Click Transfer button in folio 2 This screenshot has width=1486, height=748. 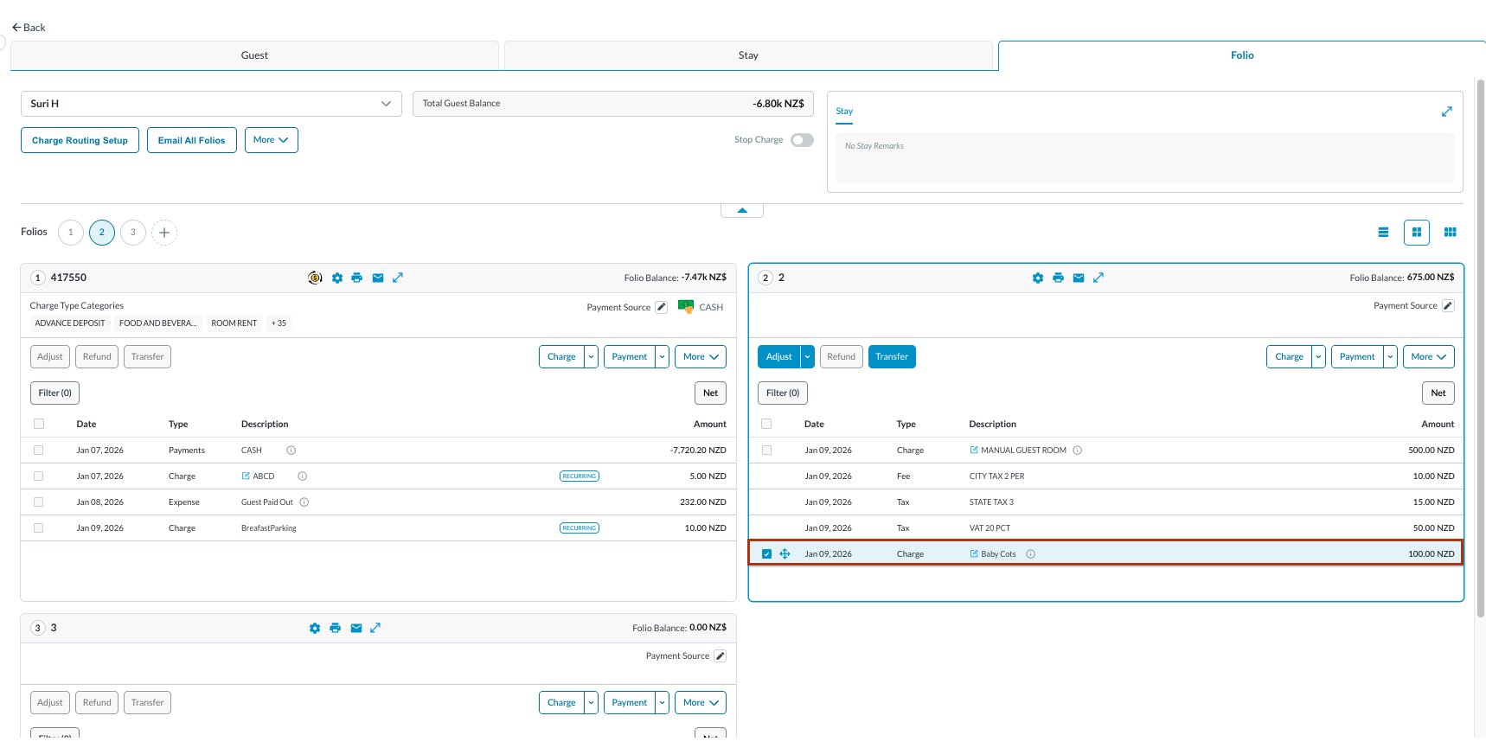pos(891,356)
